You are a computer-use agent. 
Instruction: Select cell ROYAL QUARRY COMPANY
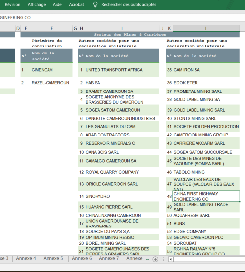(122, 172)
